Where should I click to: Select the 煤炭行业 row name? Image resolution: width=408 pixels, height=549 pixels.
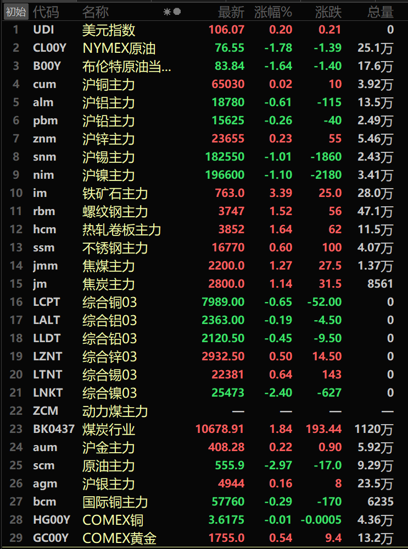pyautogui.click(x=109, y=429)
